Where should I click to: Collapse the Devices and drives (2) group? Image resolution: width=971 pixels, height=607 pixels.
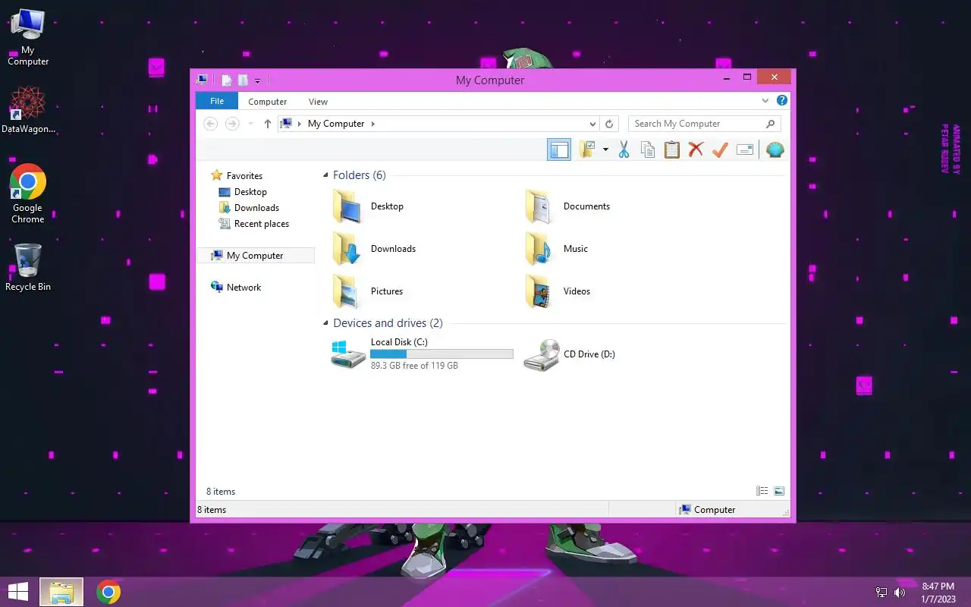pos(326,323)
